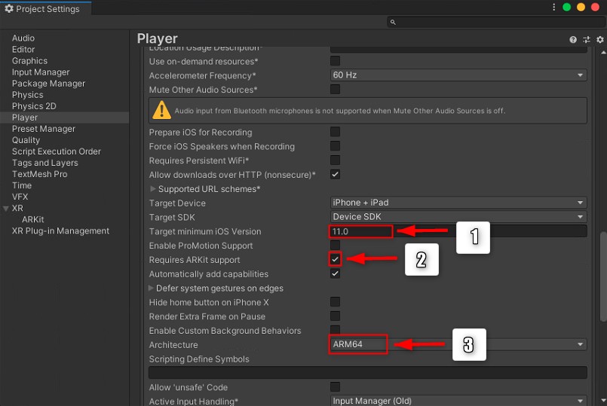The width and height of the screenshot is (607, 406).
Task: Select Quality settings category
Action: click(26, 140)
